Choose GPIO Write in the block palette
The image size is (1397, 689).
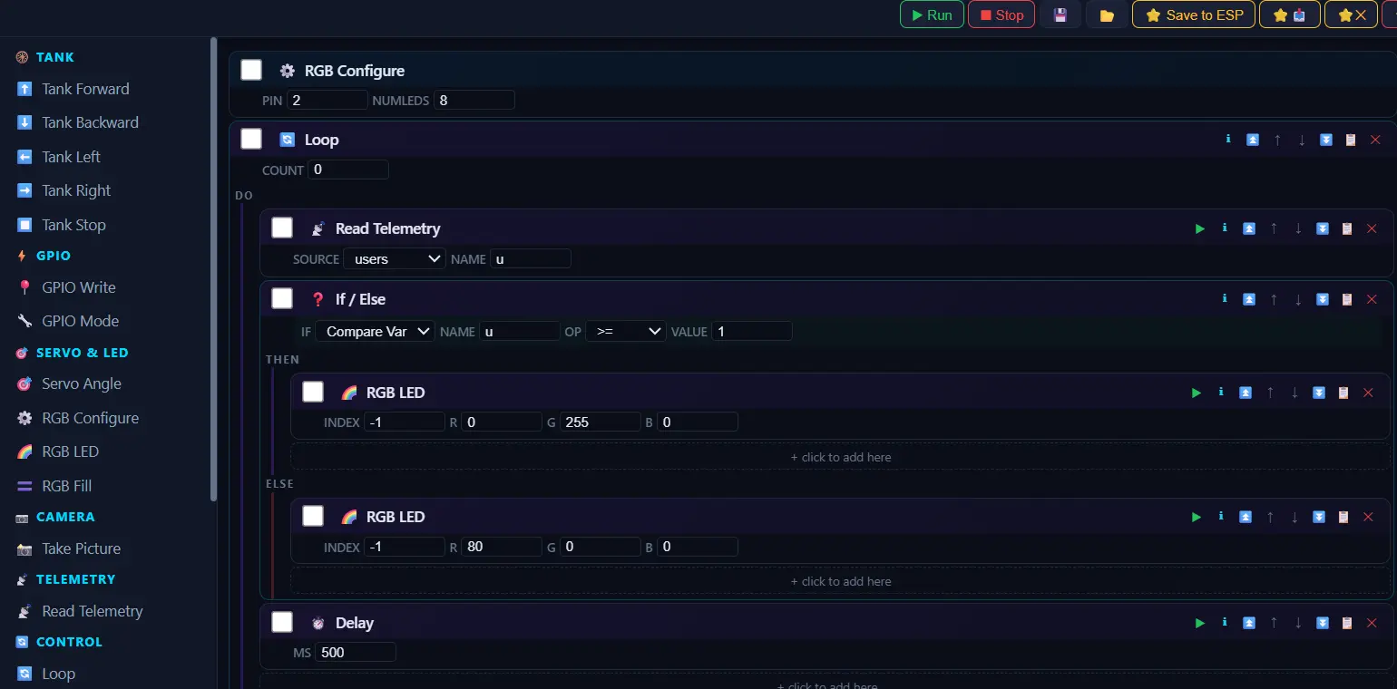(x=79, y=287)
